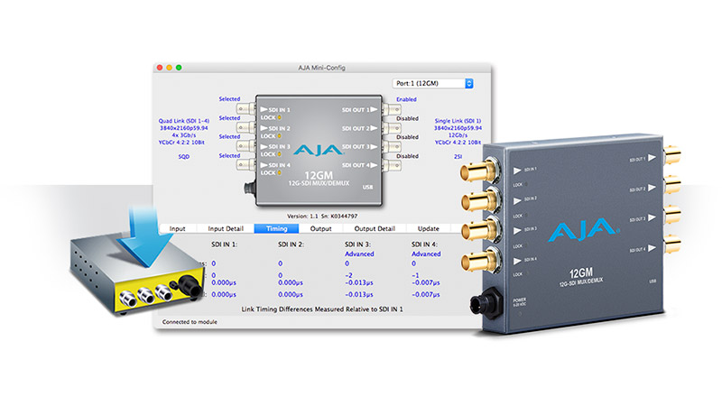Viewport: 722px width, 406px height.
Task: Click the LOCK LED under SDI IN 1
Action: (x=279, y=117)
